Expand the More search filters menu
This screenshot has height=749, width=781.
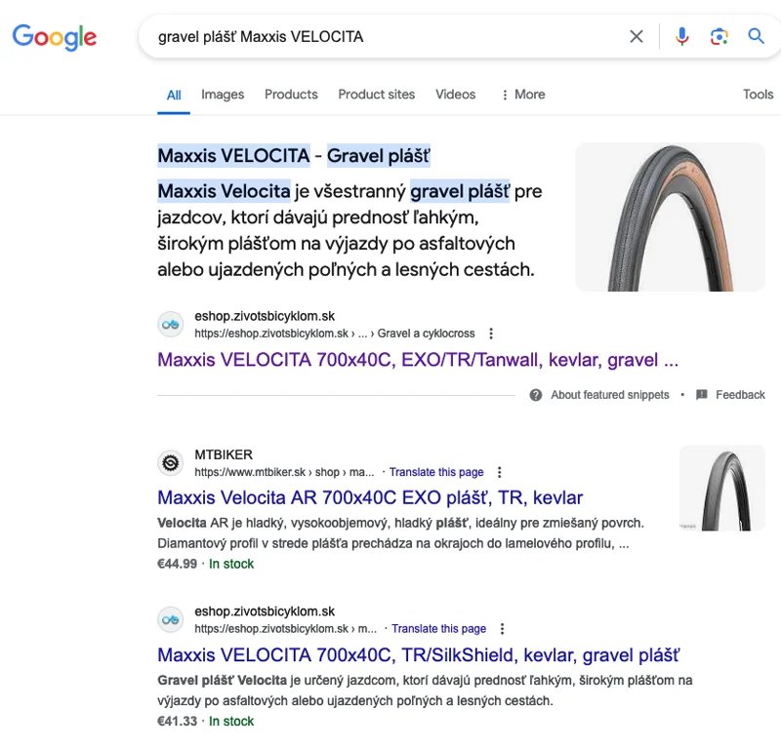click(522, 95)
